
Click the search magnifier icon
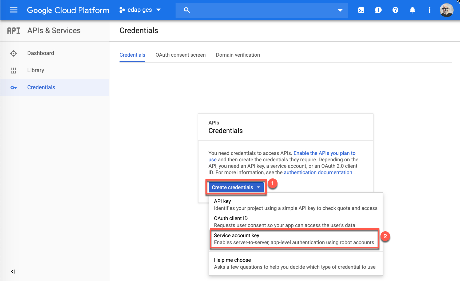pos(187,10)
